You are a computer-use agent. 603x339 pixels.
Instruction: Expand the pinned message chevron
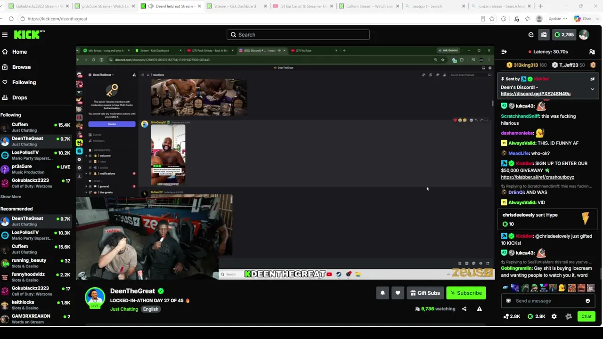coord(592,89)
